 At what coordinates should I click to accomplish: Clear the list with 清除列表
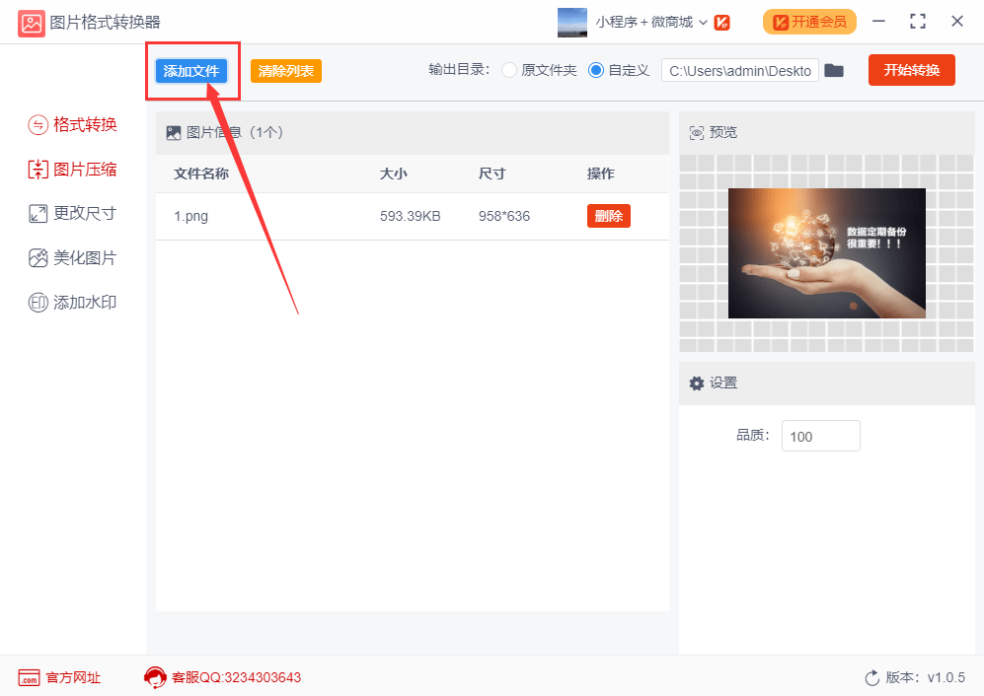(x=286, y=71)
